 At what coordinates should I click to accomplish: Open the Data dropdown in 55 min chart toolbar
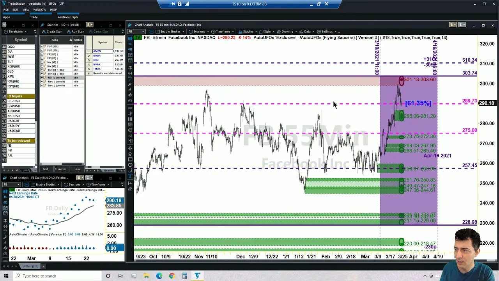[x=307, y=32]
